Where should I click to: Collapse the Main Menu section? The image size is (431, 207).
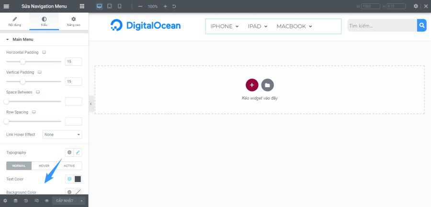coord(44,39)
